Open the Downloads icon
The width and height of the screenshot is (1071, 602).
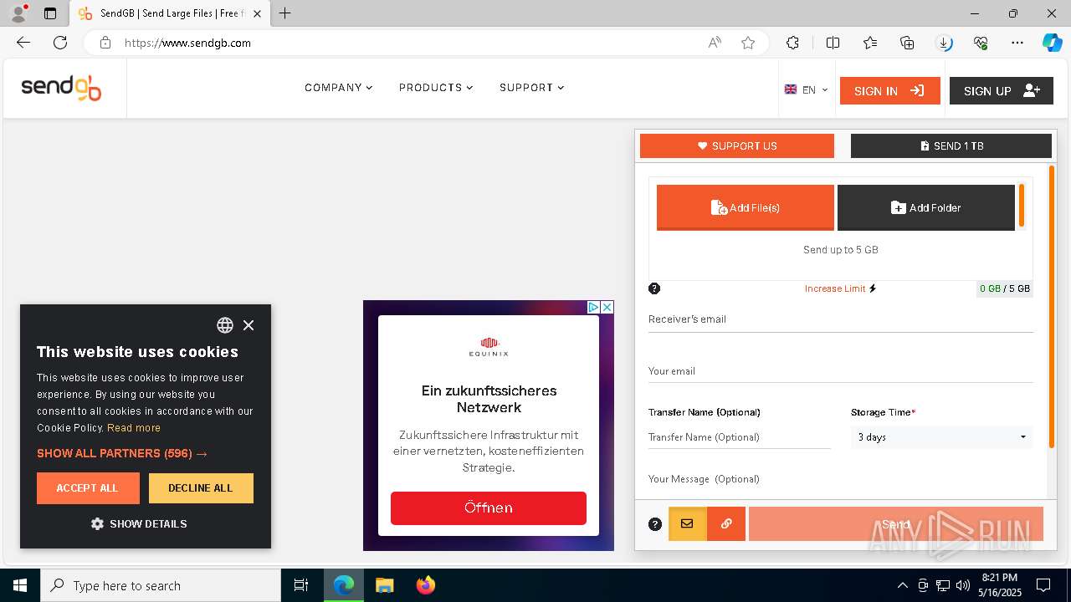coord(944,43)
